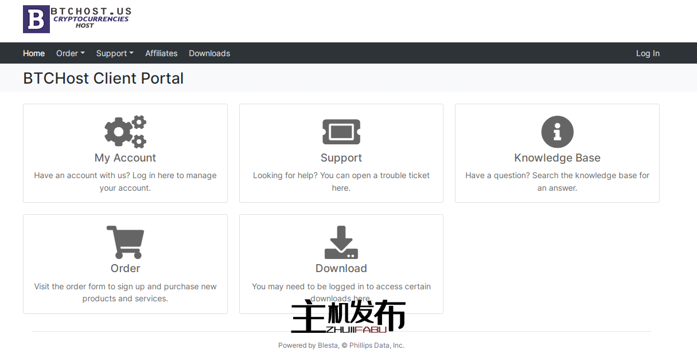Click the shopping cart icon for Order
The width and height of the screenshot is (697, 350).
click(125, 241)
